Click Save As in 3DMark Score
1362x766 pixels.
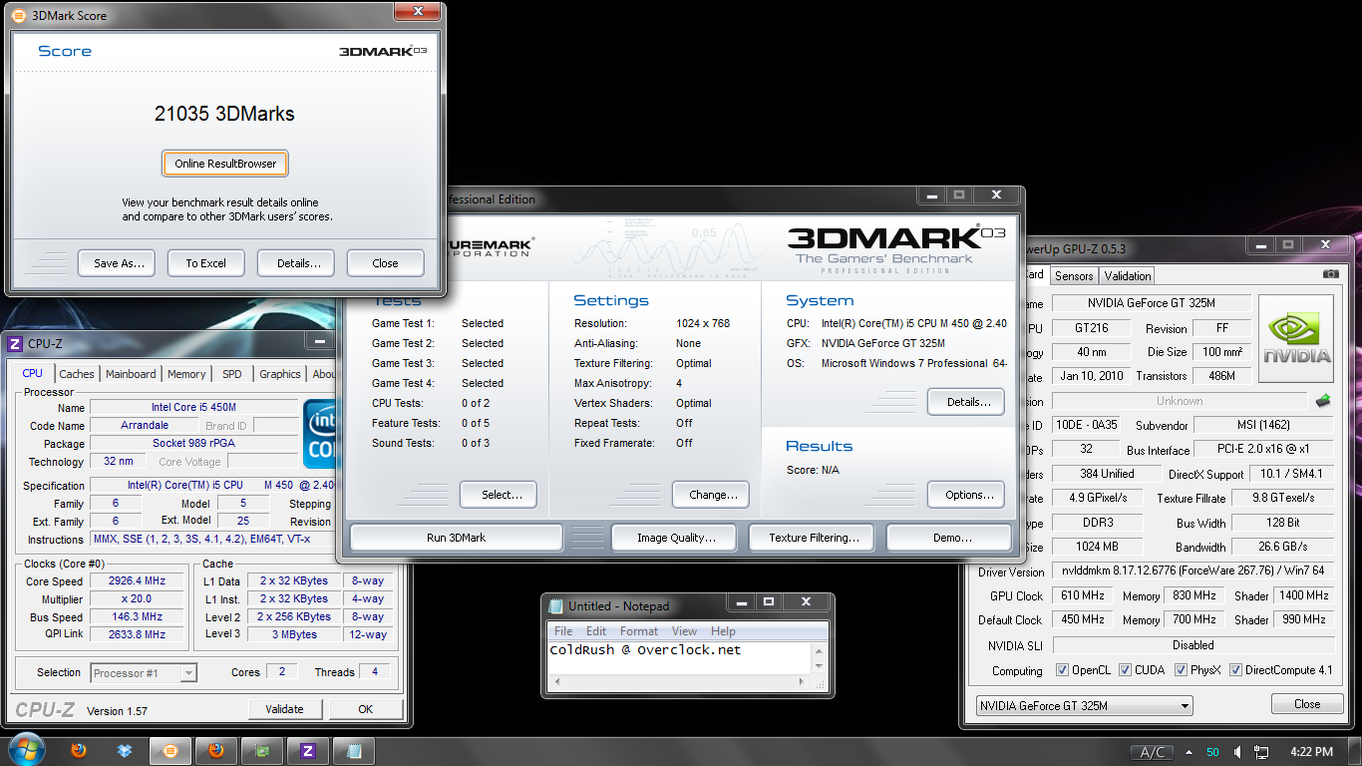pos(119,263)
